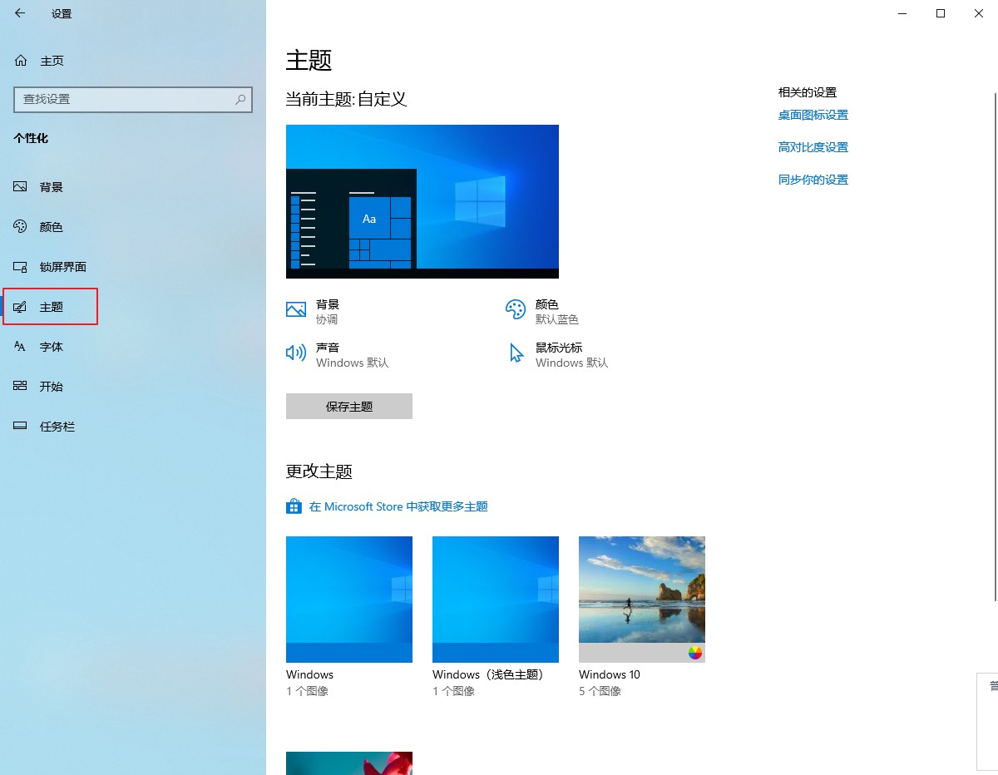This screenshot has width=998, height=775.
Task: Click the Microsoft Store bag icon
Action: pos(294,506)
